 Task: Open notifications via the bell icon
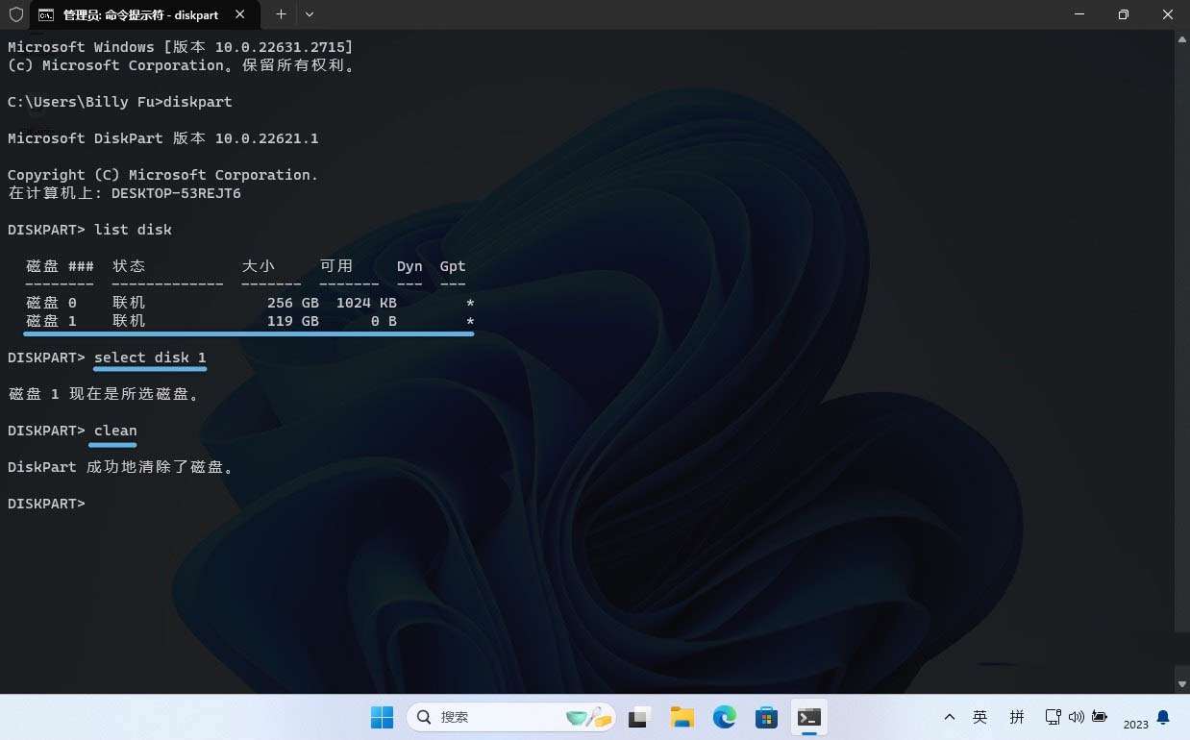pos(1163,717)
